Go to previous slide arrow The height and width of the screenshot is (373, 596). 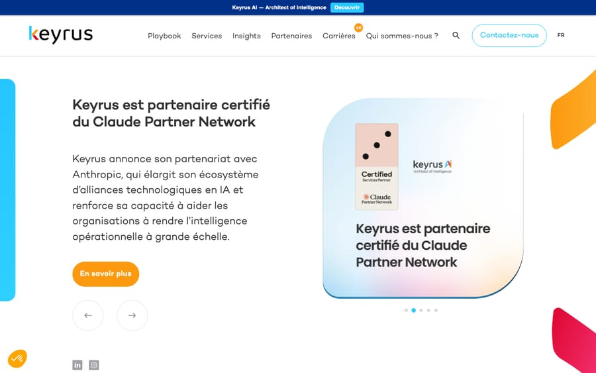tap(88, 315)
